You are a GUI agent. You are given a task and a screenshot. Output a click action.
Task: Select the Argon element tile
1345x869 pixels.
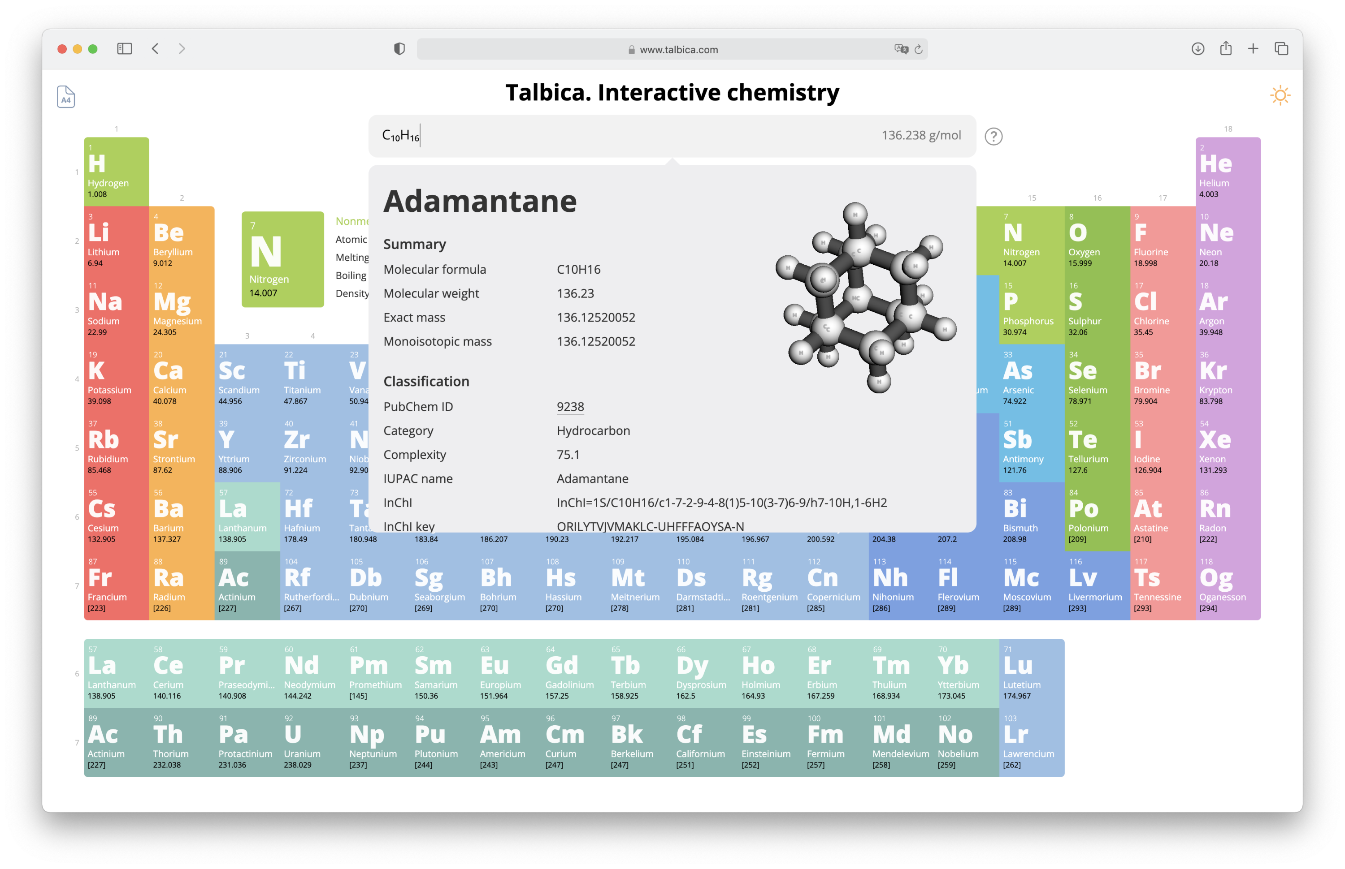[1228, 310]
